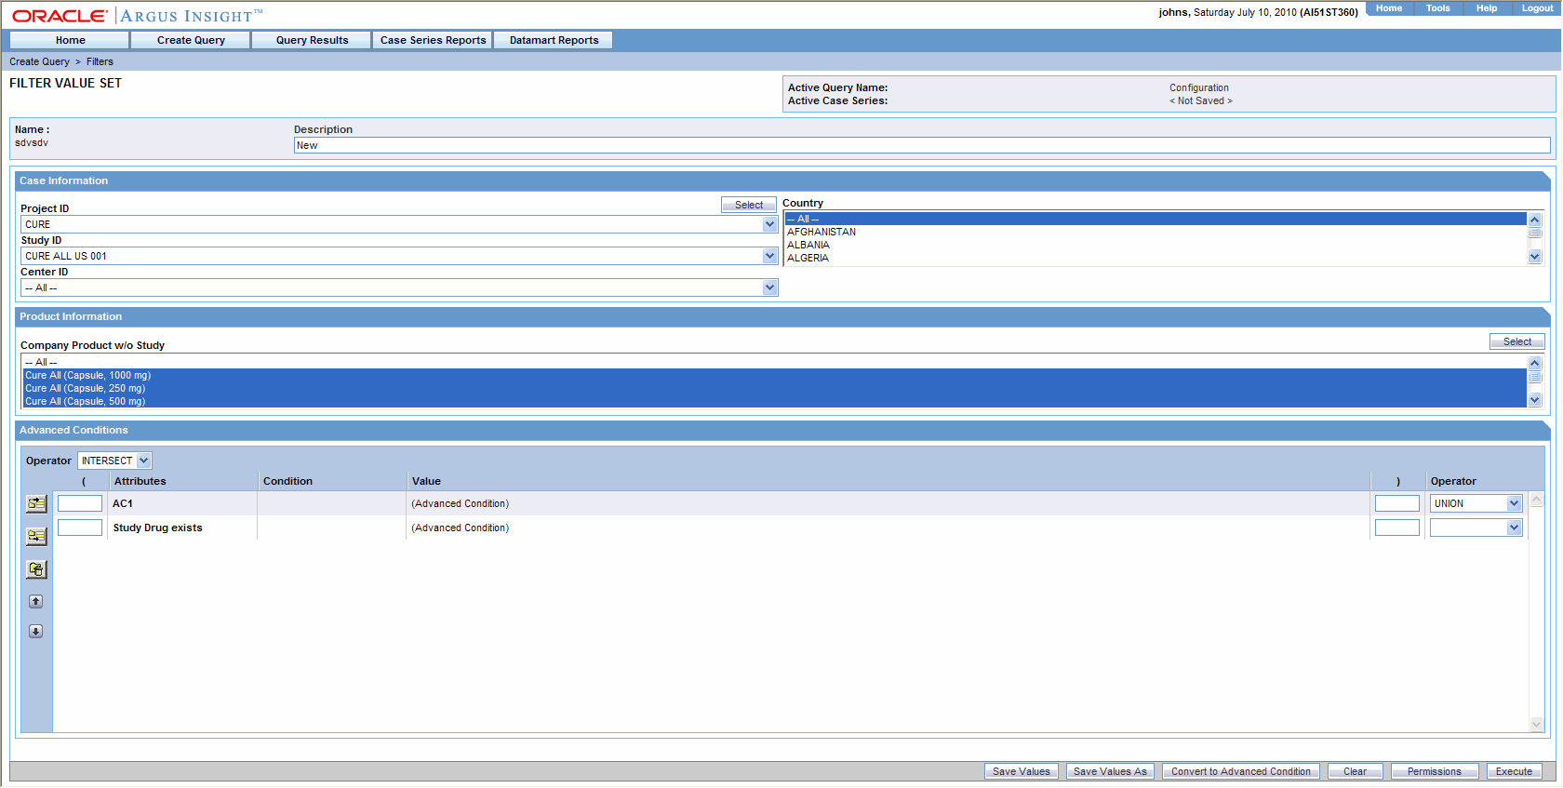Click the opening parenthesis field for Study Drug exists
Viewport: 1563px width, 788px height.
click(80, 528)
